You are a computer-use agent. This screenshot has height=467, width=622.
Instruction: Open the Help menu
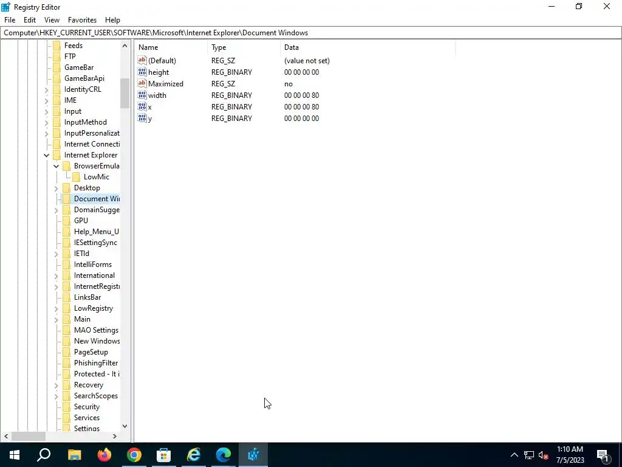[x=112, y=20]
